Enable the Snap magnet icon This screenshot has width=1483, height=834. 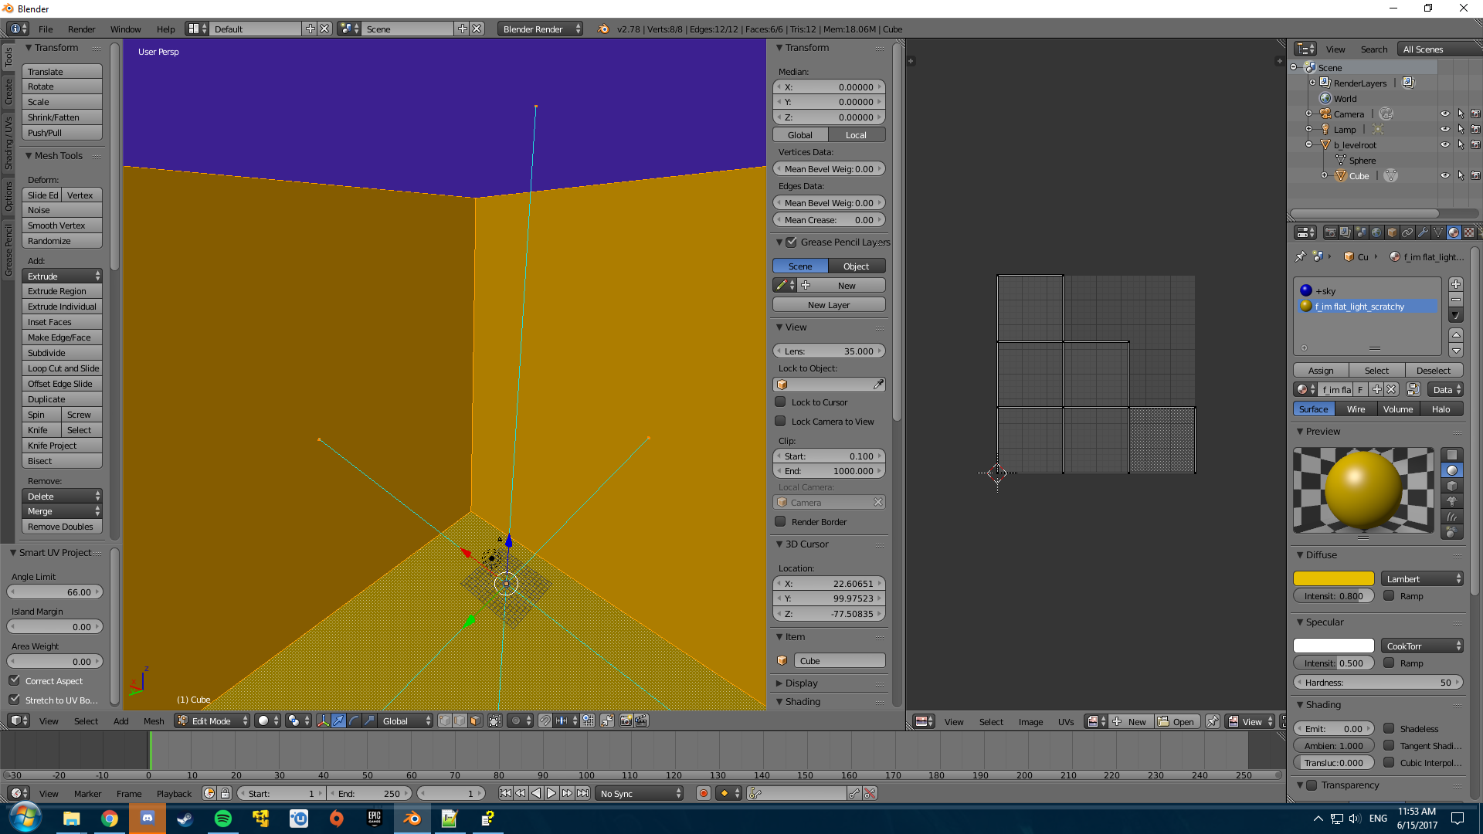click(546, 721)
